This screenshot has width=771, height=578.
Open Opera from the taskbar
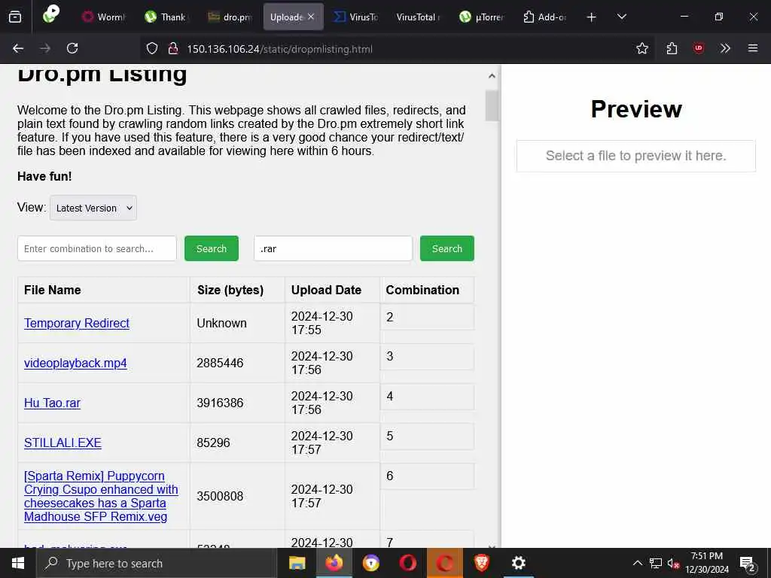pyautogui.click(x=407, y=563)
